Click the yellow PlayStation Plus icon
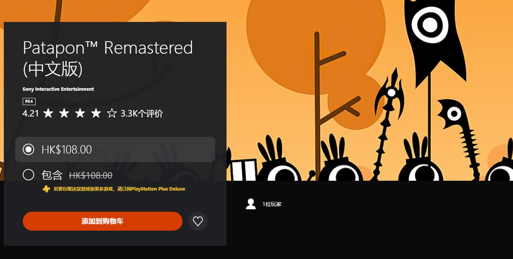 point(46,189)
